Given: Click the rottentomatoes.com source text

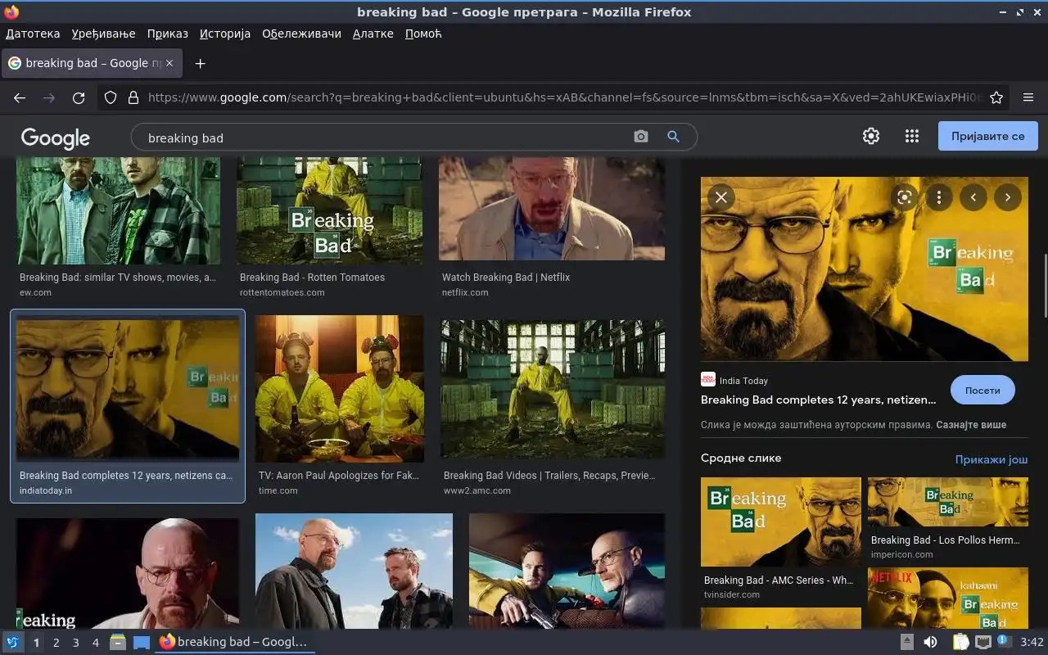Looking at the screenshot, I should (282, 292).
